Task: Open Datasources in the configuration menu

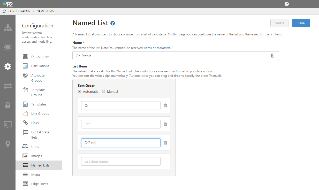Action: click(40, 57)
